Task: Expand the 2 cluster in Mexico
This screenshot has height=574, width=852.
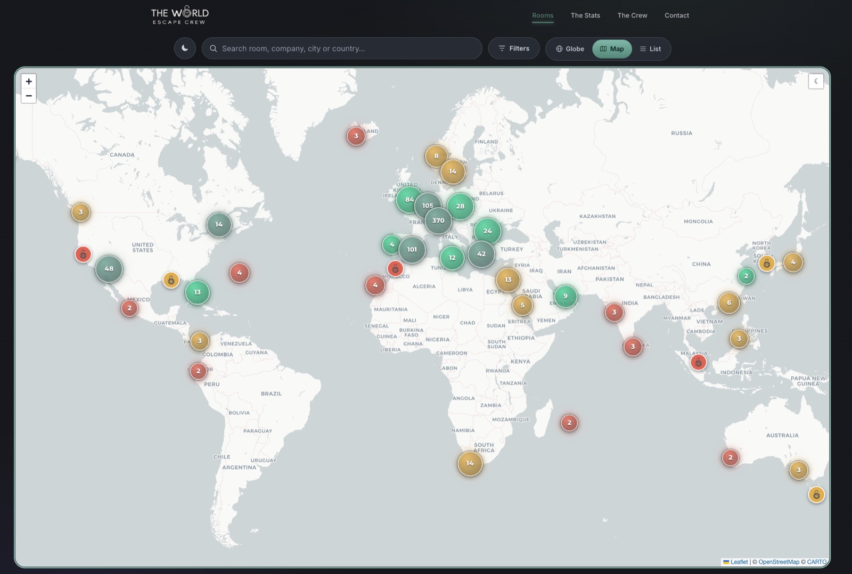Action: (x=129, y=308)
